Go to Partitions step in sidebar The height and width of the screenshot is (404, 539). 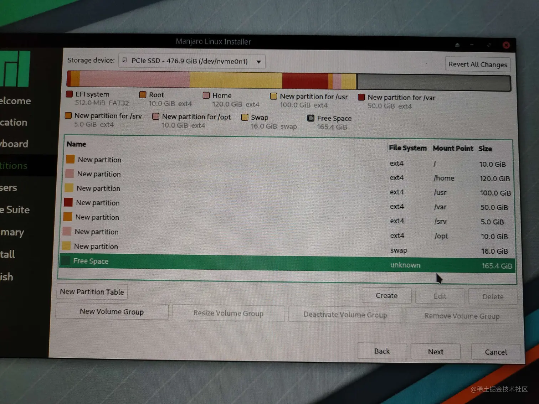pyautogui.click(x=14, y=166)
